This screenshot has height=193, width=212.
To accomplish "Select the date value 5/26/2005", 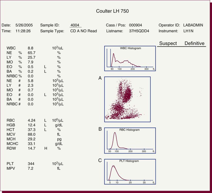I will [24, 25].
